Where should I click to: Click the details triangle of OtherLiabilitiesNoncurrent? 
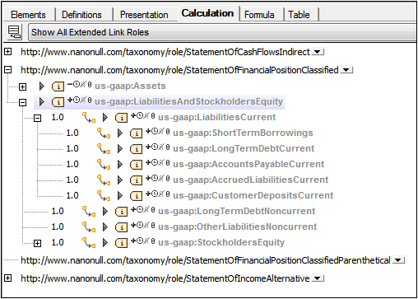(105, 227)
